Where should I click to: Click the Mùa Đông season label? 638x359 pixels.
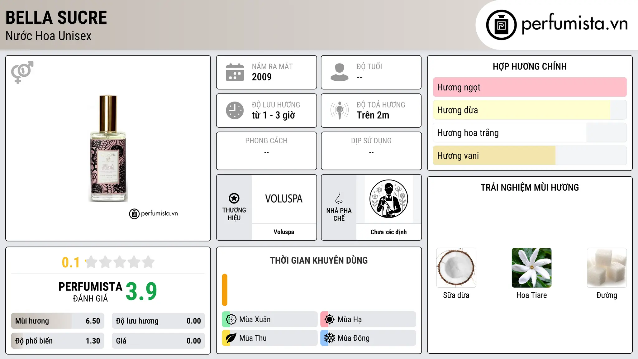tap(354, 338)
